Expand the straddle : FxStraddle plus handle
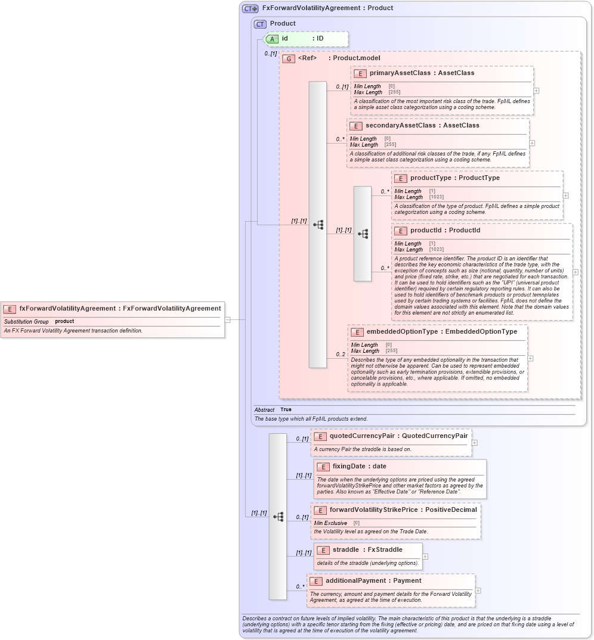This screenshot has width=594, height=640. (425, 556)
